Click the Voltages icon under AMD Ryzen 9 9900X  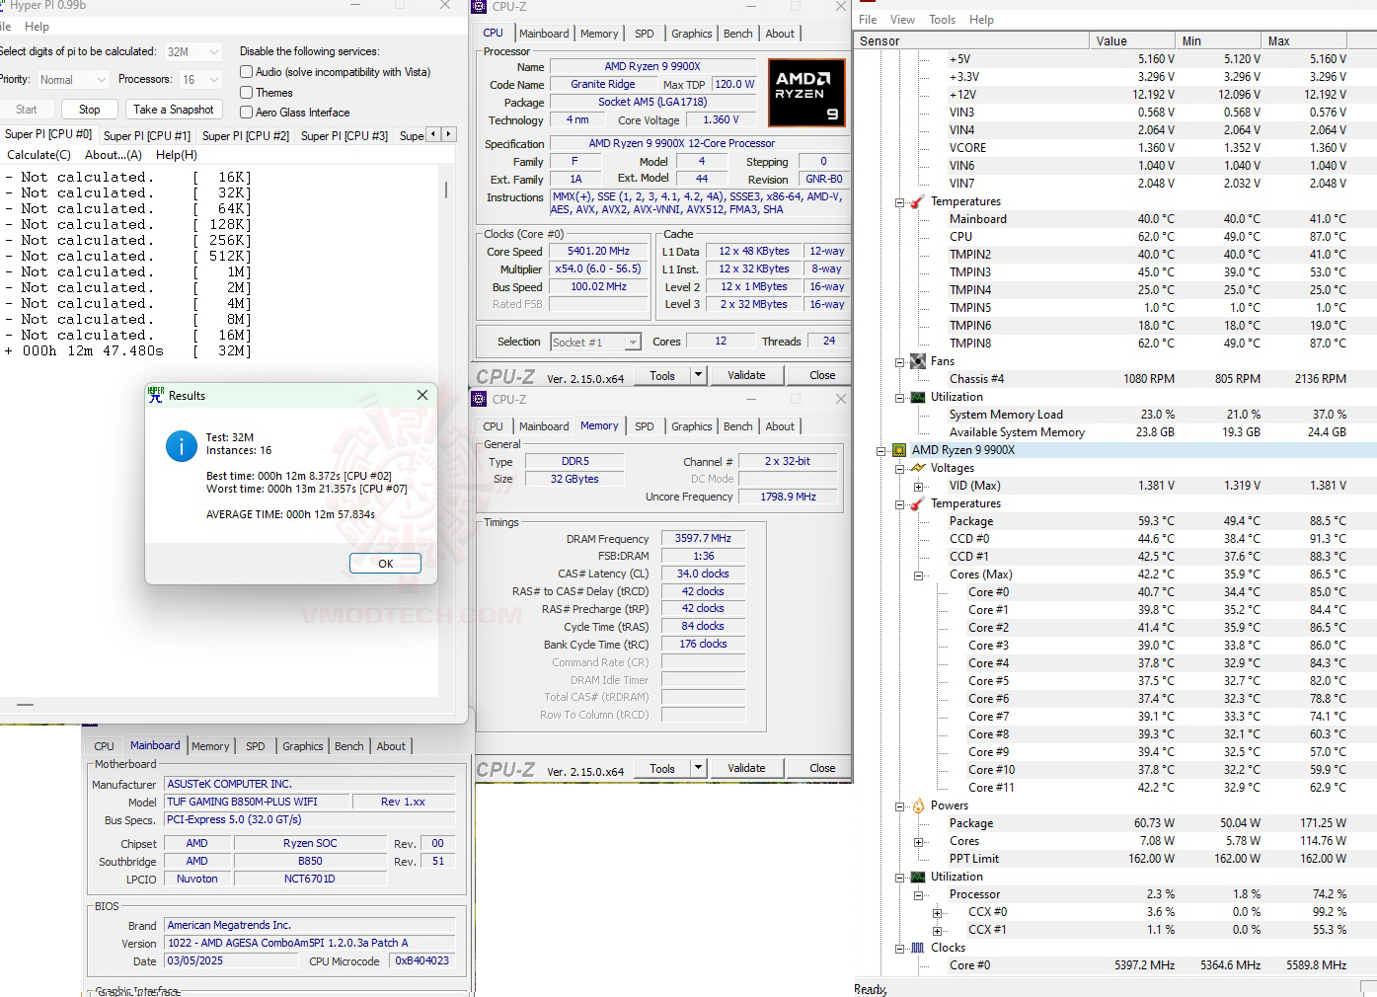point(917,468)
